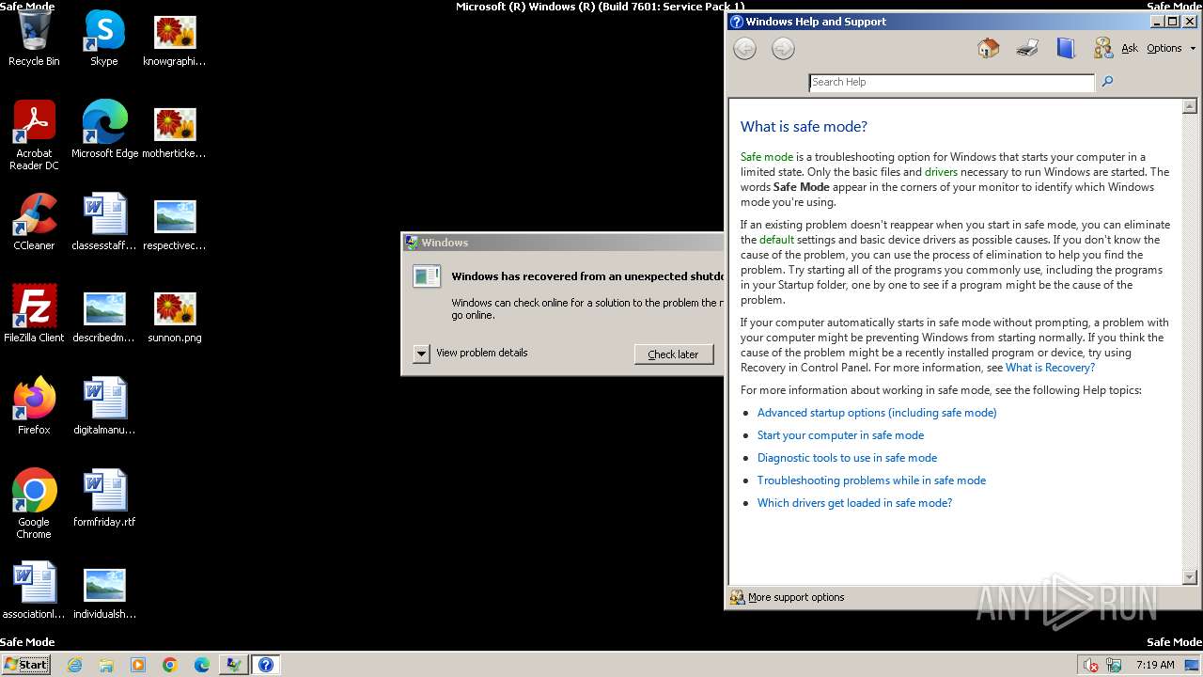Image resolution: width=1203 pixels, height=677 pixels.
Task: Open Browse Help book icon
Action: pos(1065,48)
